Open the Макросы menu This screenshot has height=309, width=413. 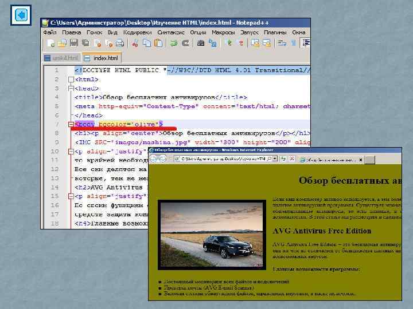(x=223, y=32)
